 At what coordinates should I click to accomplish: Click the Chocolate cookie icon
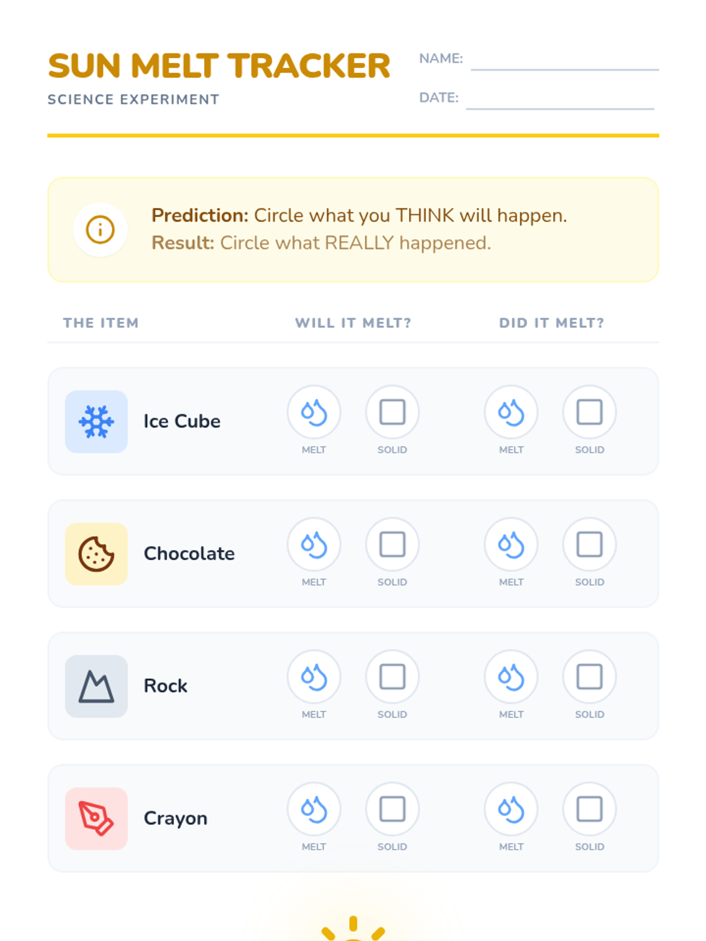[x=96, y=554]
